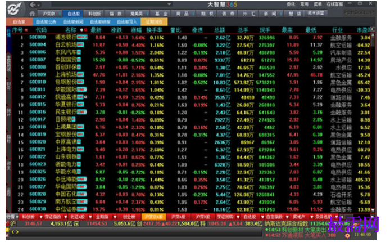
Task: Click the 委托 button at top right
Action: click(x=291, y=5)
